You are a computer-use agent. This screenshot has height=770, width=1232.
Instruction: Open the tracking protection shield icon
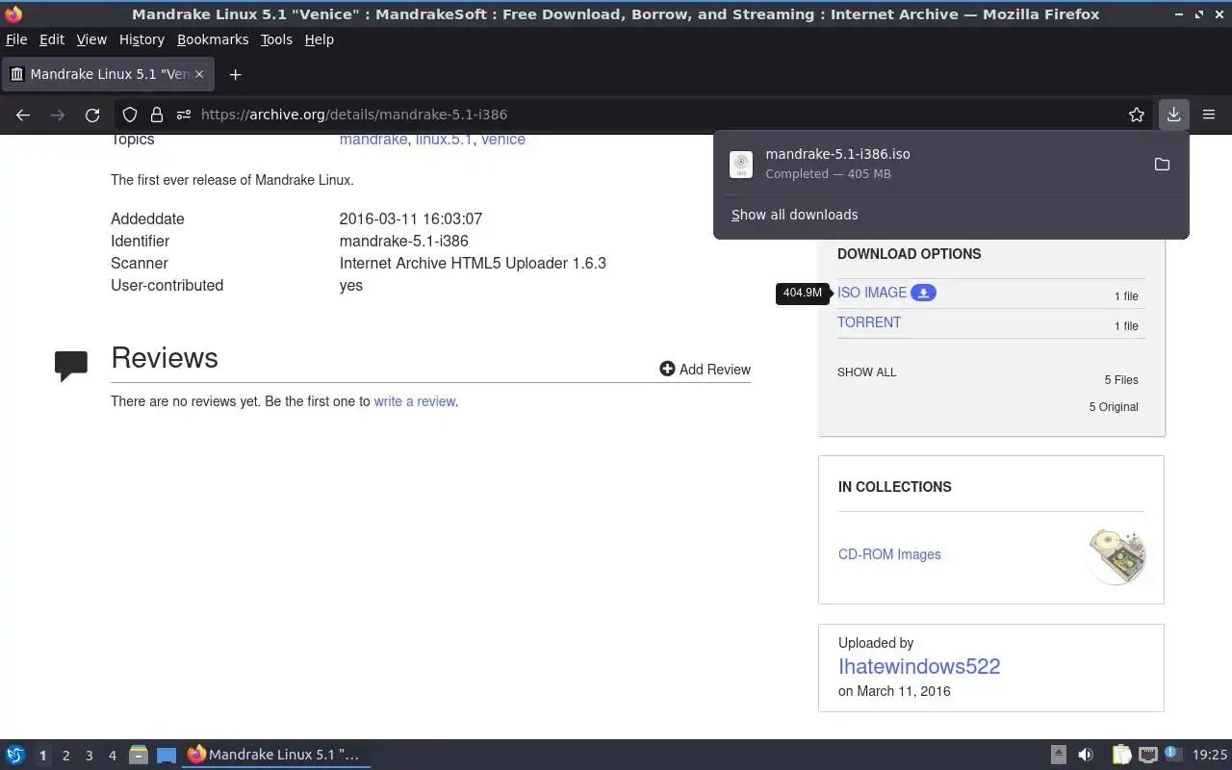click(x=130, y=115)
